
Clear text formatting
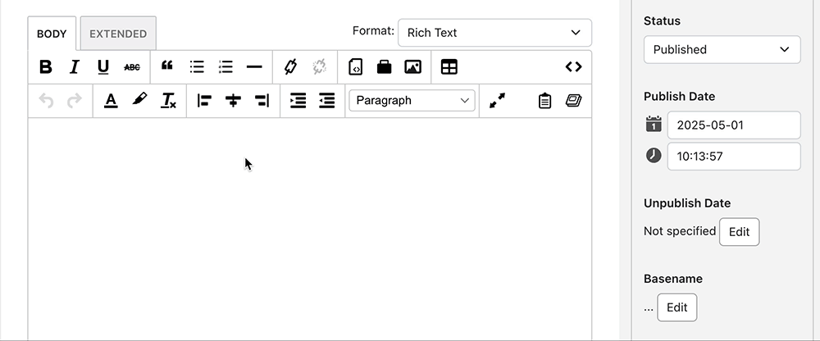168,101
